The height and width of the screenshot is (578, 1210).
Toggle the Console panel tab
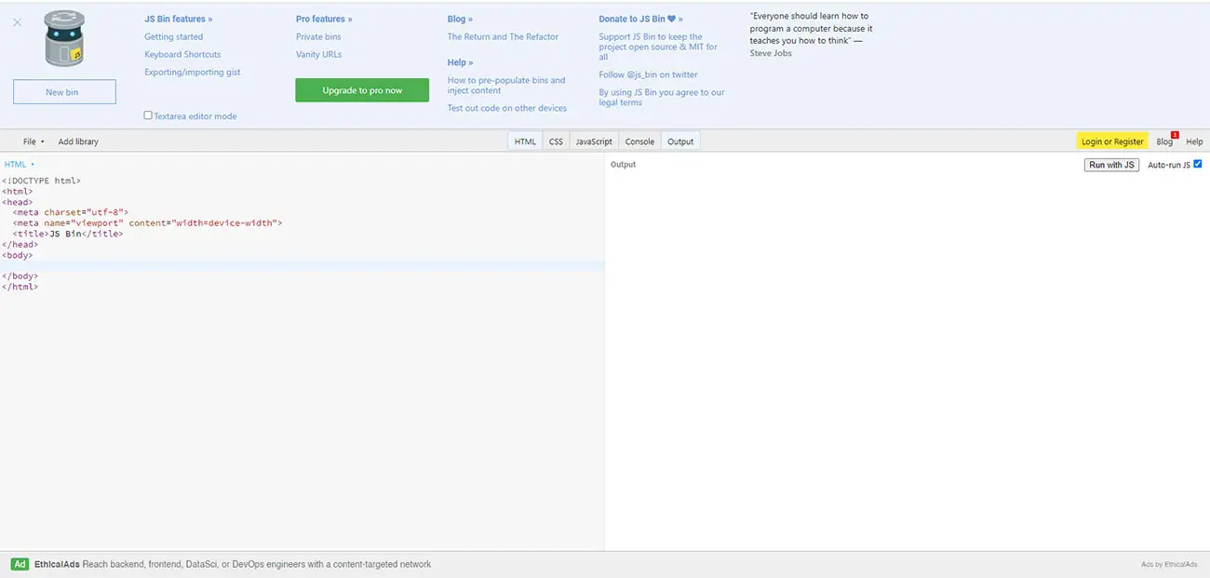click(639, 141)
